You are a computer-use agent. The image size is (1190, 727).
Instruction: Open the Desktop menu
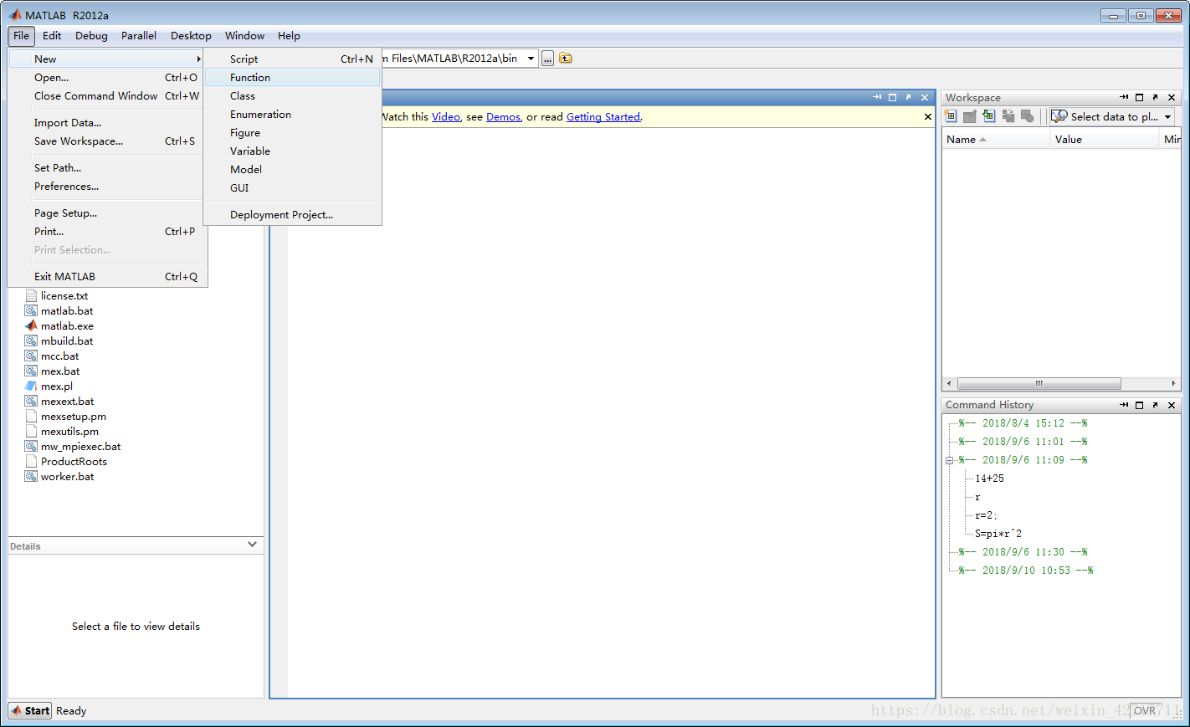coord(191,36)
